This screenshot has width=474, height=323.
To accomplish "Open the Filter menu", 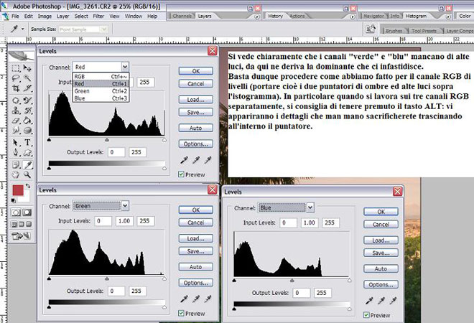I will point(98,16).
